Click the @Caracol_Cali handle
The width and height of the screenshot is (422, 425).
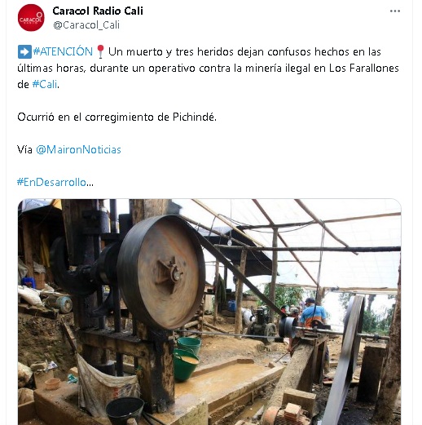(86, 25)
